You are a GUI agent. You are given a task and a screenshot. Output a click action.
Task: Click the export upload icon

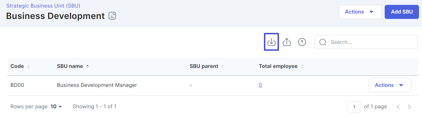pyautogui.click(x=287, y=42)
